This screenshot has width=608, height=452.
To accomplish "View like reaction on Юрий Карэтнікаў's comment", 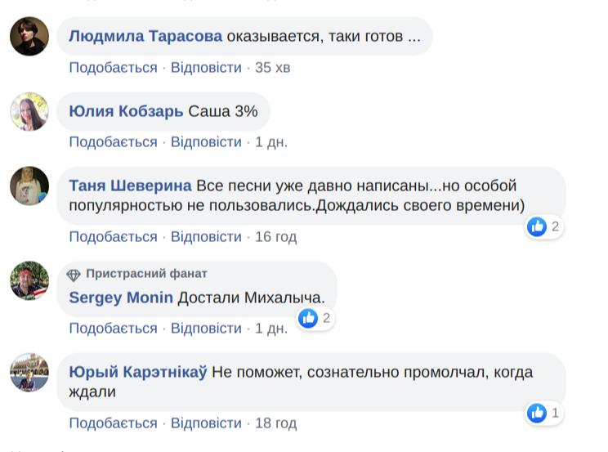I will click(x=537, y=413).
